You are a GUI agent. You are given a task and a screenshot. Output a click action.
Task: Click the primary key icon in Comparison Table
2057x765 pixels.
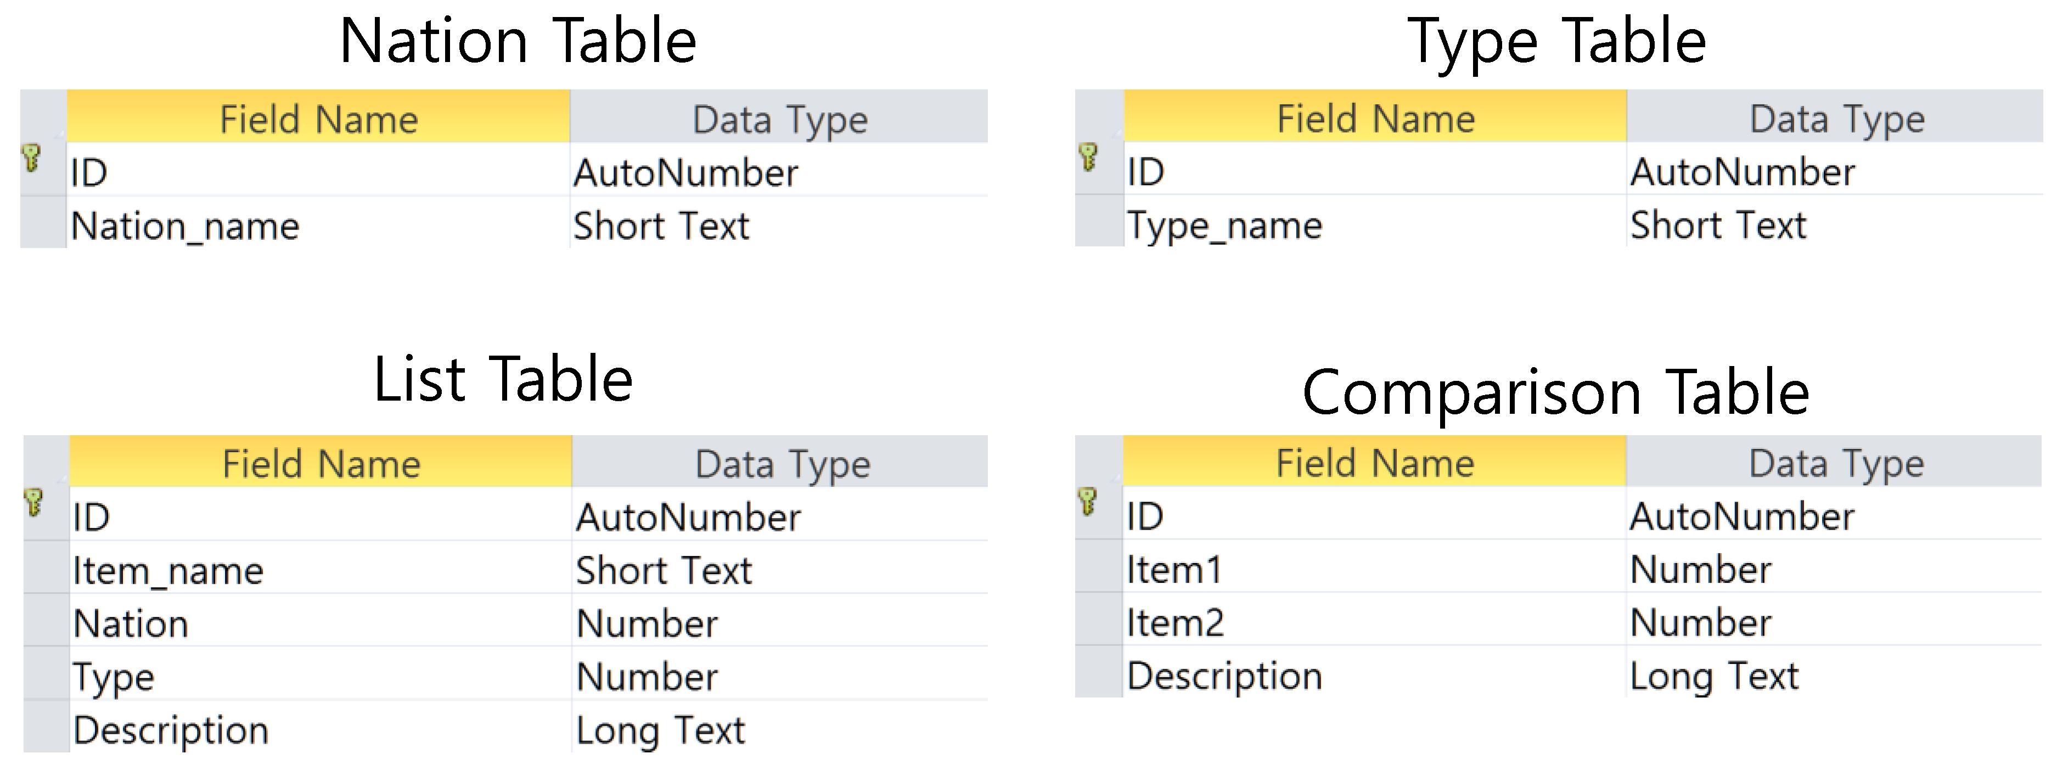pos(1088,502)
